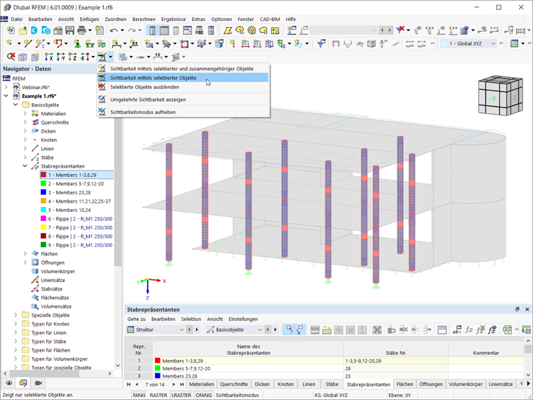Expand the Materialien tree node

point(25,114)
